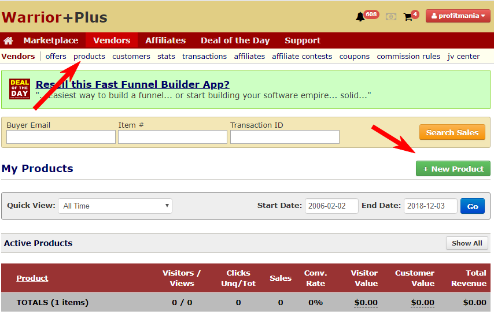Image resolution: width=494 pixels, height=312 pixels.
Task: Click the + New Product button
Action: tap(453, 169)
